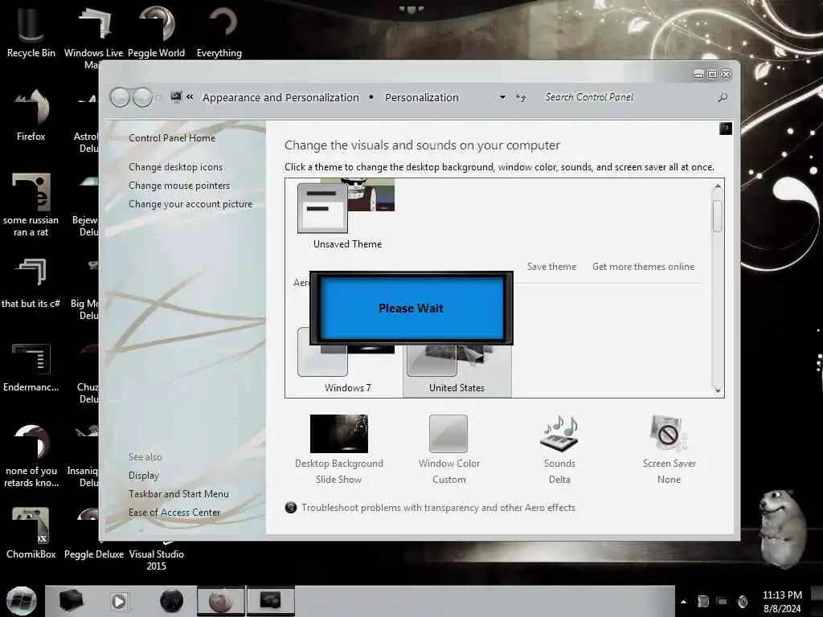Open Change your account picture
The height and width of the screenshot is (617, 823).
(x=190, y=204)
